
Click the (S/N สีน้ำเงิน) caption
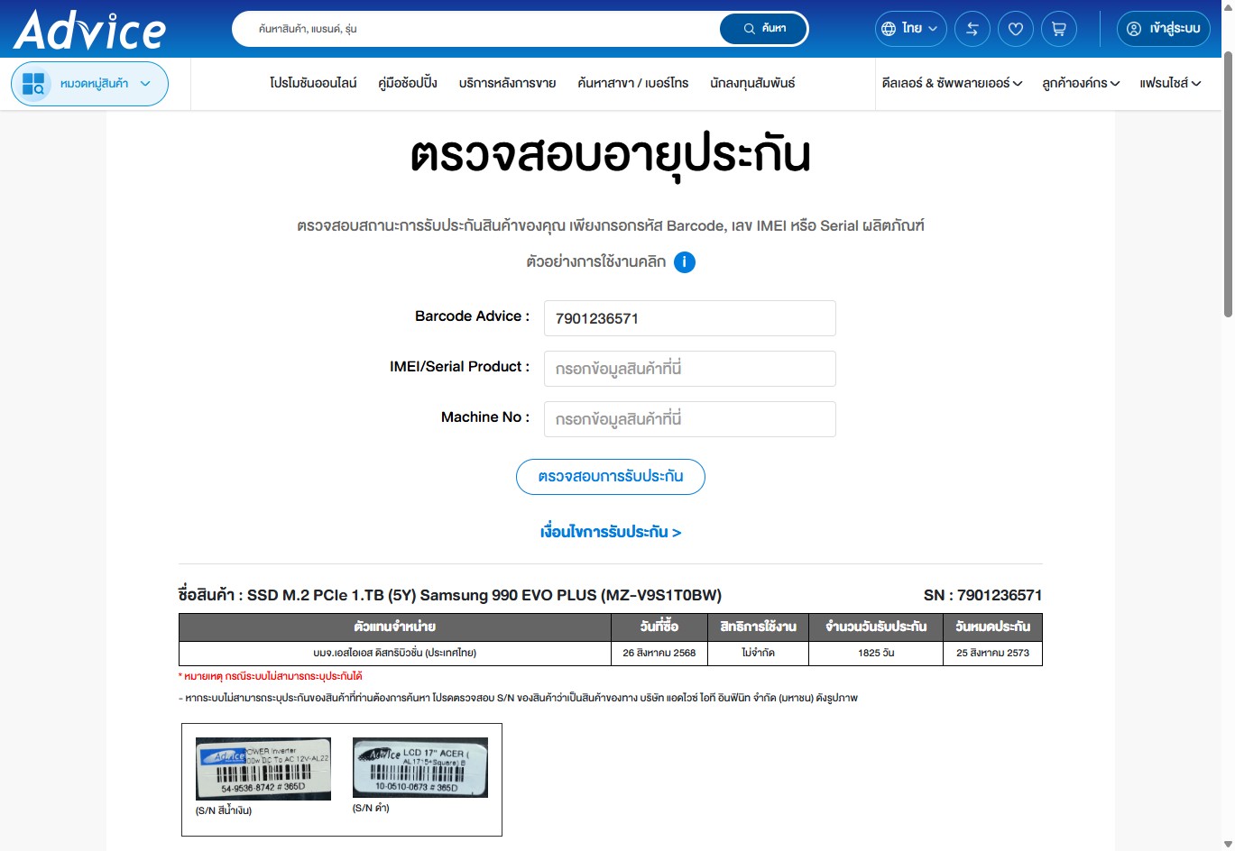pos(224,810)
